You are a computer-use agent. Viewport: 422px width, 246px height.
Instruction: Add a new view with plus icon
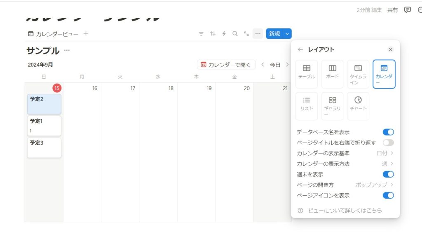click(86, 34)
